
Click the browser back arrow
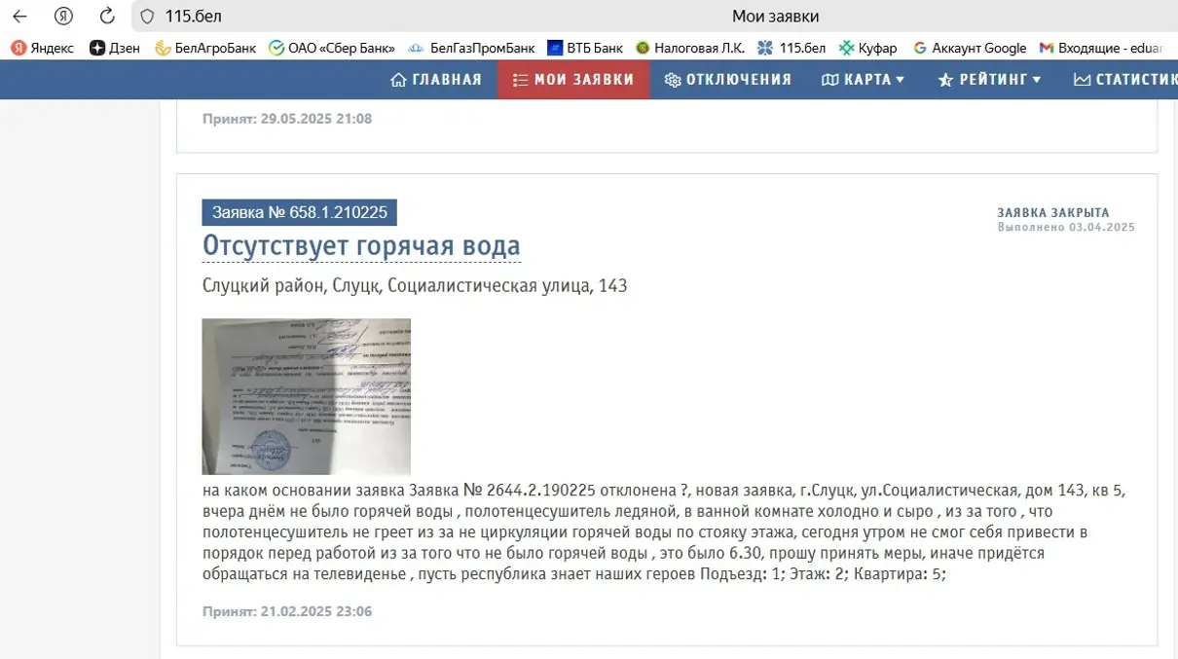19,17
